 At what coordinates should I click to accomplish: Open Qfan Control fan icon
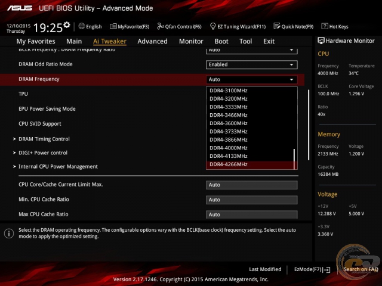pos(161,26)
